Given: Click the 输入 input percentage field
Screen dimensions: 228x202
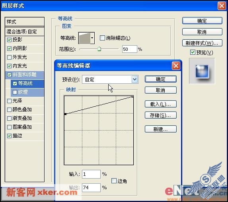Looking at the screenshot, I should pos(91,174).
